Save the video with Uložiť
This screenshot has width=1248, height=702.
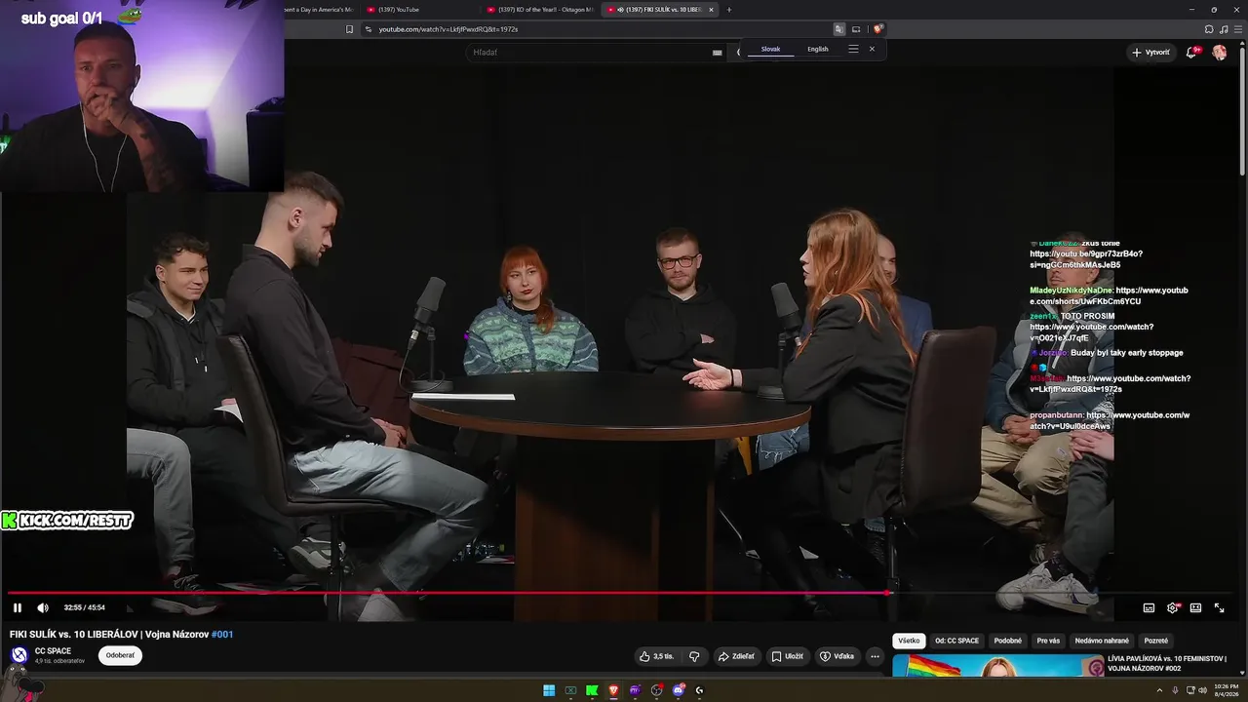(x=788, y=656)
